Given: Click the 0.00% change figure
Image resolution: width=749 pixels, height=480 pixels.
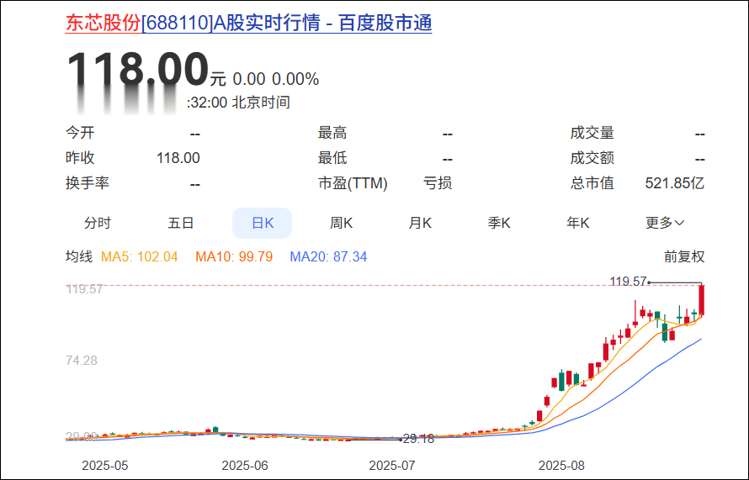Looking at the screenshot, I should pos(295,79).
